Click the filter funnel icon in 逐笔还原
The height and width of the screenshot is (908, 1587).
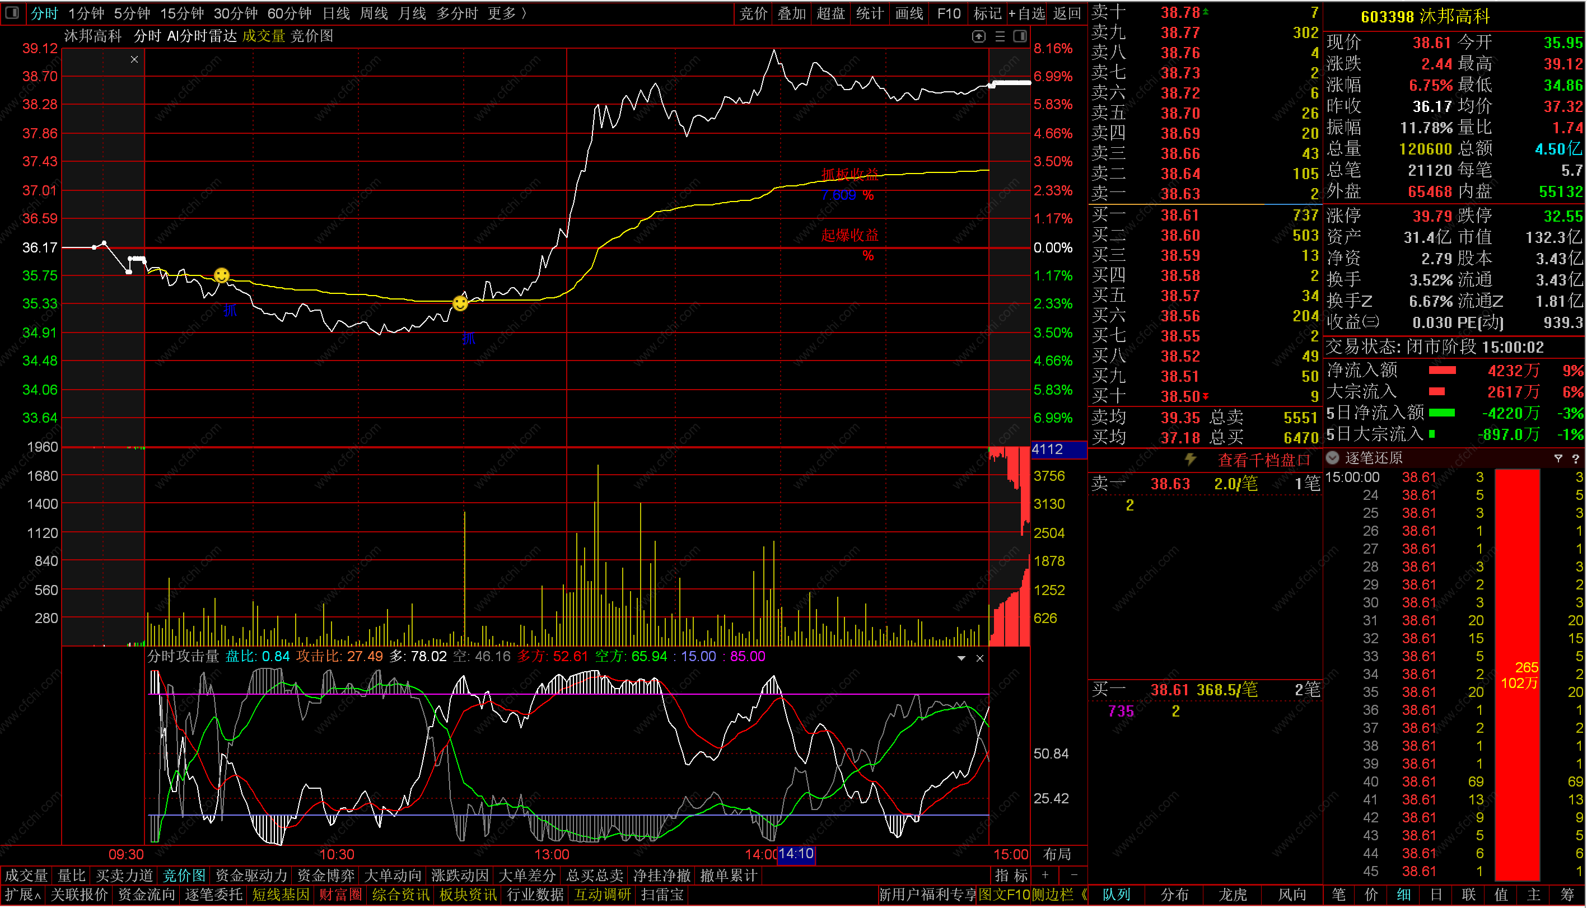[1558, 458]
